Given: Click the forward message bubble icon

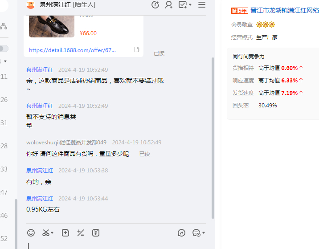Looking at the screenshot, I should tap(181, 233).
